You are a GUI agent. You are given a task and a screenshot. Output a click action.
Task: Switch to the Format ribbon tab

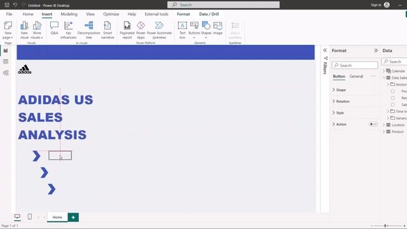(x=183, y=14)
